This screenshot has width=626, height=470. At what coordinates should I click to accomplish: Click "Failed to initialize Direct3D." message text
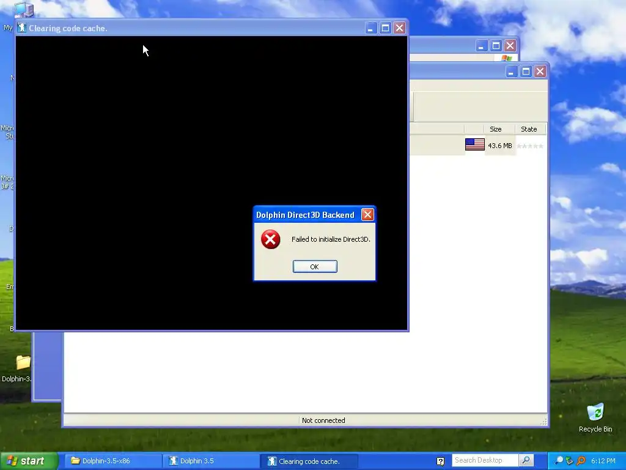[x=331, y=239]
